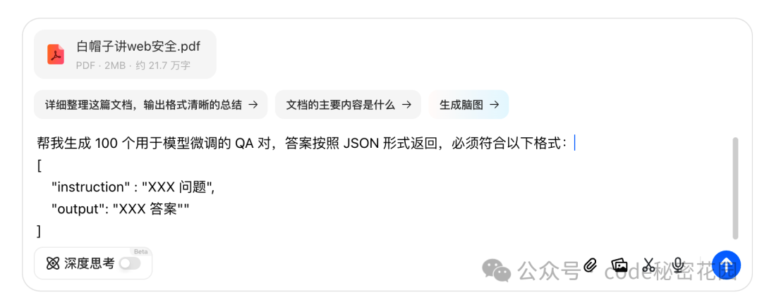Start voice input with the microphone icon
Image resolution: width=762 pixels, height=302 pixels.
point(679,265)
